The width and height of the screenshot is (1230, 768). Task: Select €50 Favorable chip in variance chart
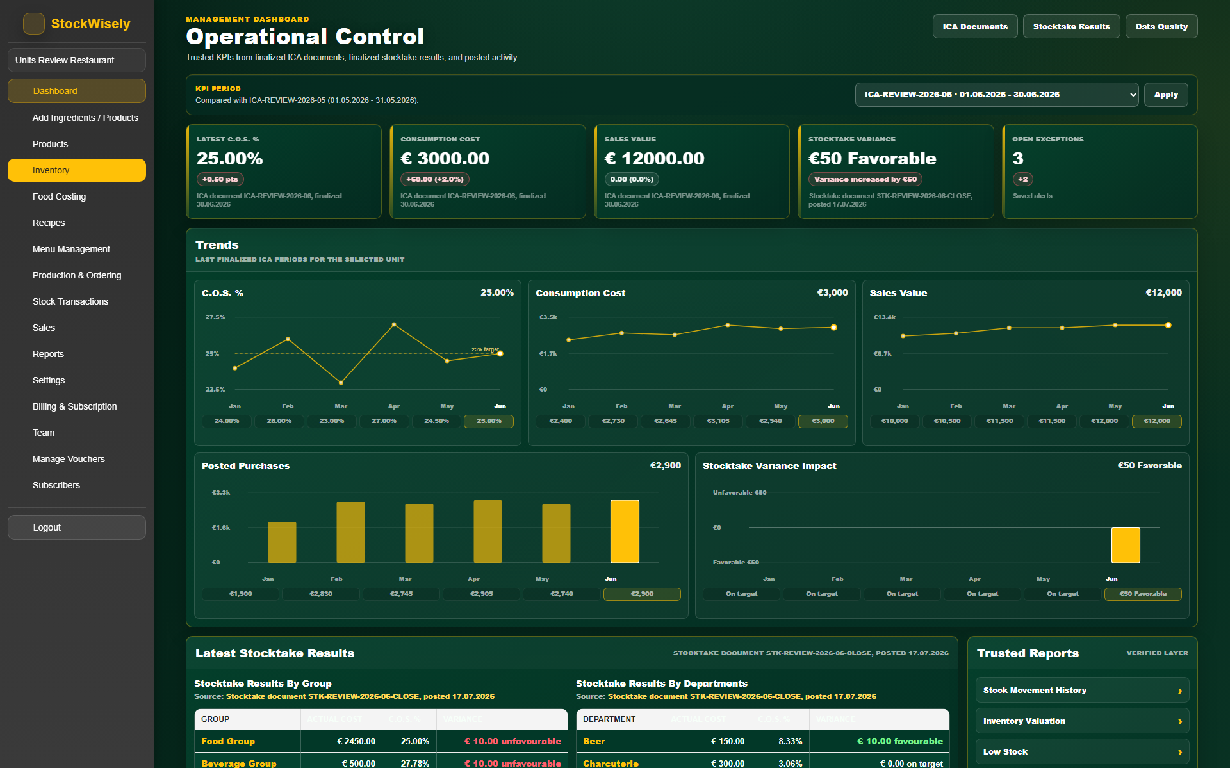1143,594
